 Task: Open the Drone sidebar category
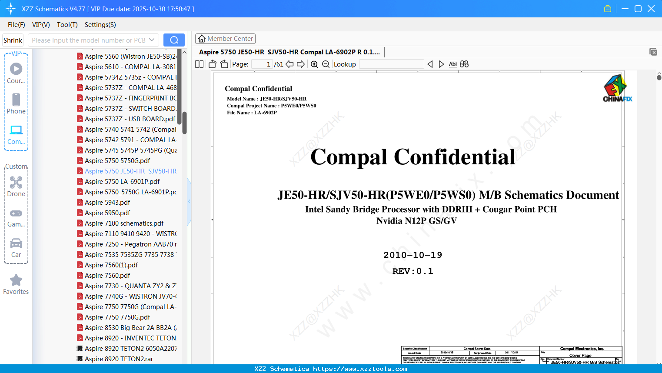click(x=16, y=186)
